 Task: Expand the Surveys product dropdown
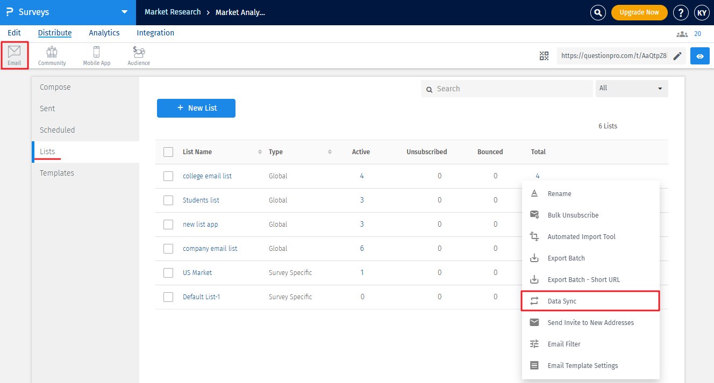click(x=125, y=12)
